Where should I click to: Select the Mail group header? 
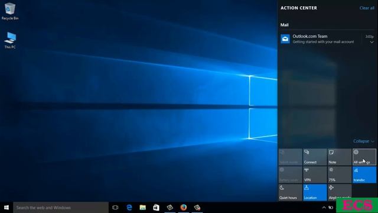(284, 25)
